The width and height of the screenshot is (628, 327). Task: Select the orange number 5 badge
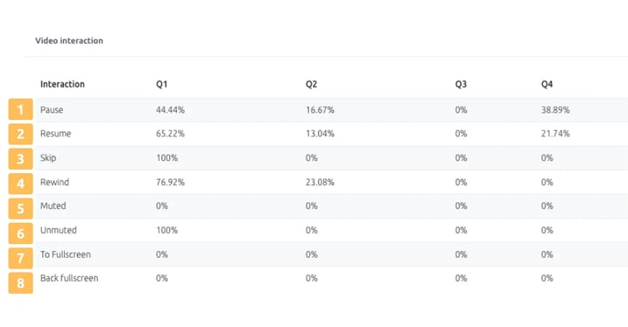20,208
